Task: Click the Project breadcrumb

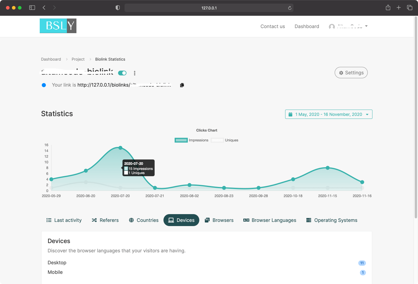Action: tap(78, 59)
